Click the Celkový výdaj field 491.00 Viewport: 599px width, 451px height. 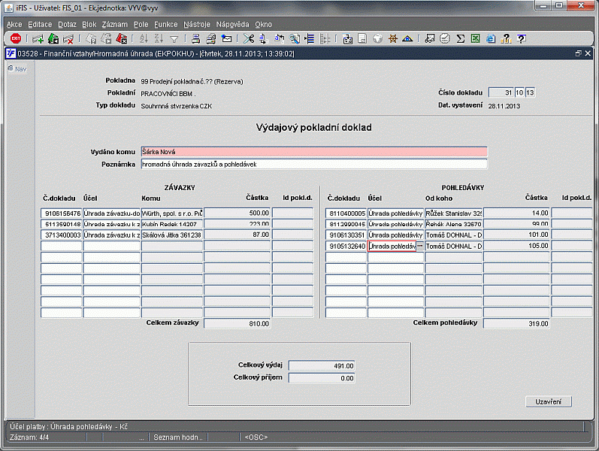coord(322,366)
